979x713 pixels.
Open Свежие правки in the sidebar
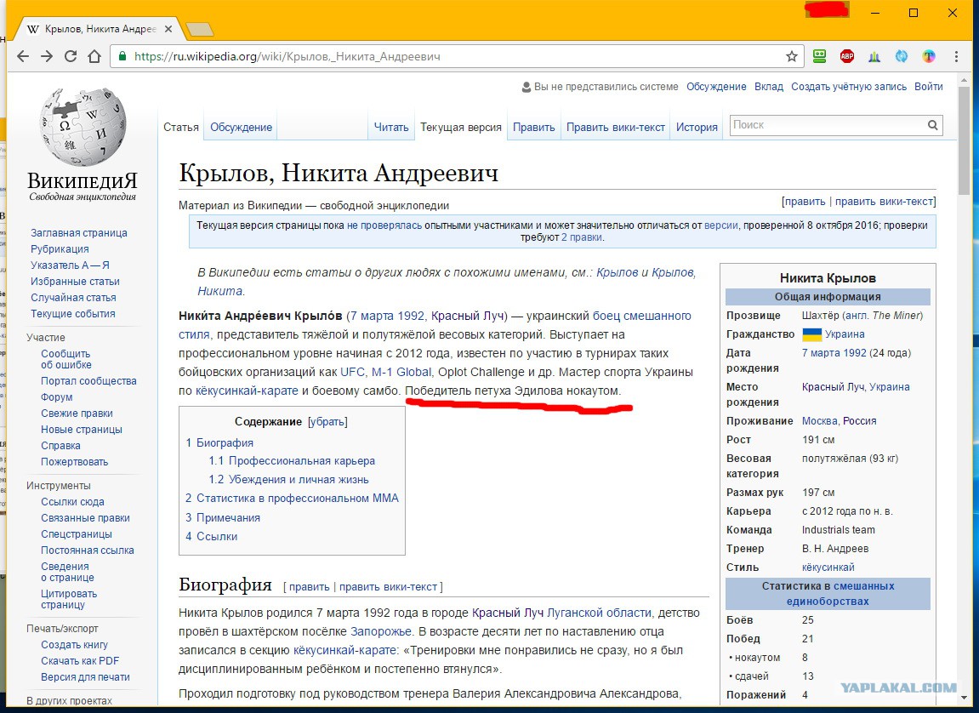(77, 414)
